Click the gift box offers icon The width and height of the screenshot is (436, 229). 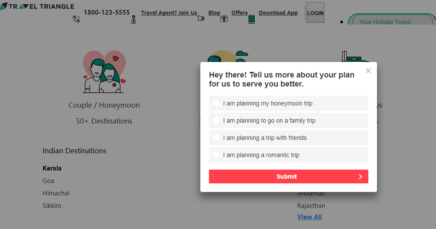224,19
